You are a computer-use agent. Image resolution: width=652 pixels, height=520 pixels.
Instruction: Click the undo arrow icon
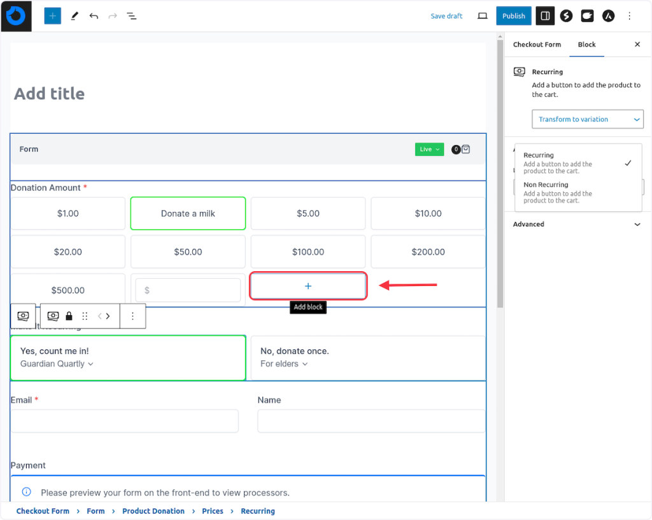coord(94,16)
